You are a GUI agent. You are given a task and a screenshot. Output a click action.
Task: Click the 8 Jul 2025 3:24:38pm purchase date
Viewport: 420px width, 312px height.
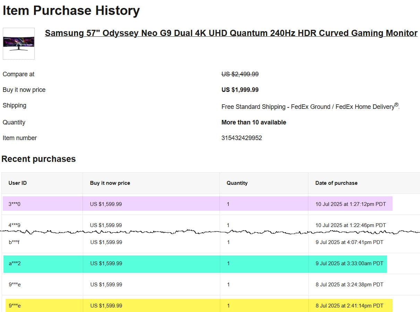(x=349, y=285)
